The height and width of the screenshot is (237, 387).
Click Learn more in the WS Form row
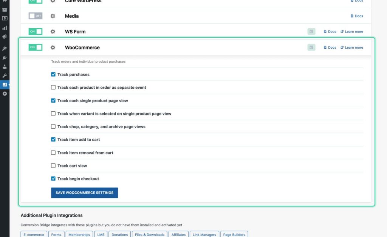click(352, 32)
